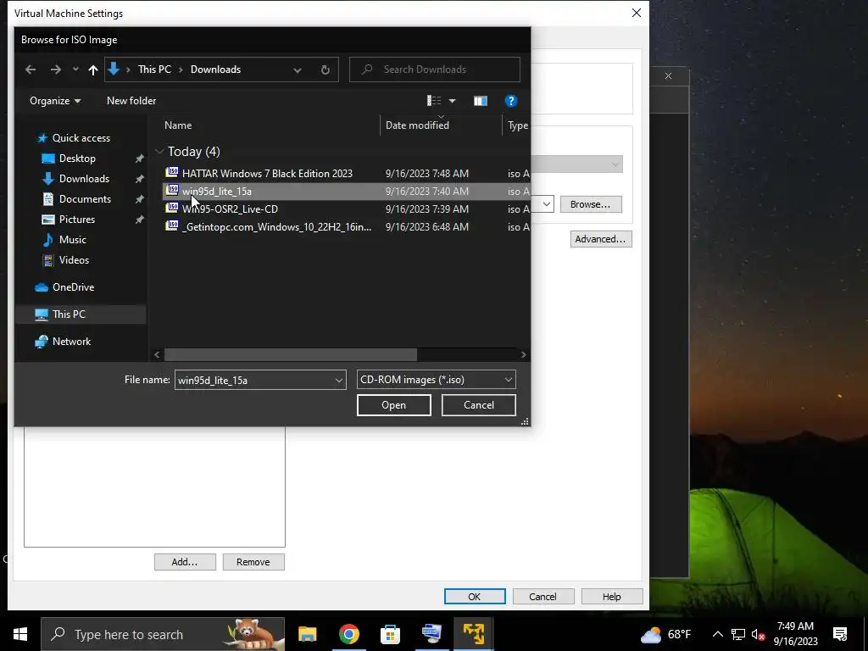Click the Search Downloads field

[435, 70]
